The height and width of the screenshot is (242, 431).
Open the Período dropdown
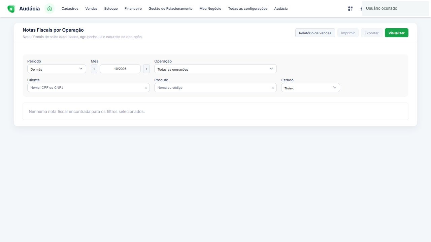coord(57,69)
